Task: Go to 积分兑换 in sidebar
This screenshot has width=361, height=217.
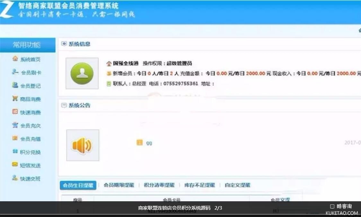Action: (31, 152)
